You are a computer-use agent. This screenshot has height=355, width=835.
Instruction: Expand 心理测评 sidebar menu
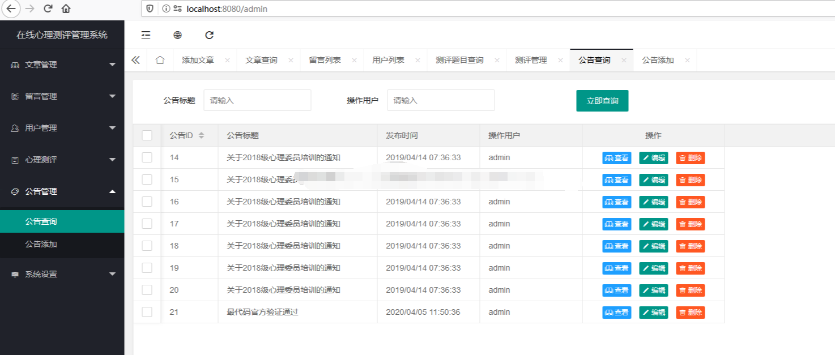pos(62,160)
